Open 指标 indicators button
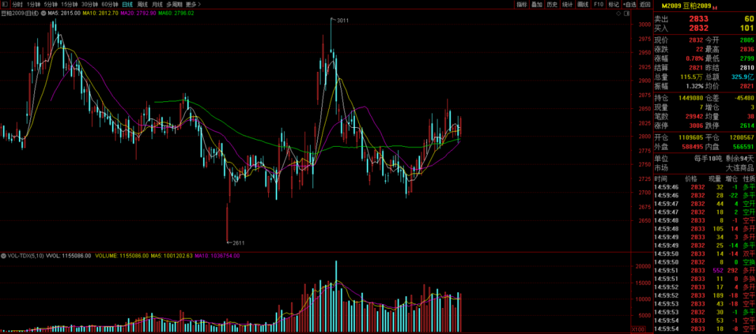756x334 pixels. pyautogui.click(x=521, y=4)
